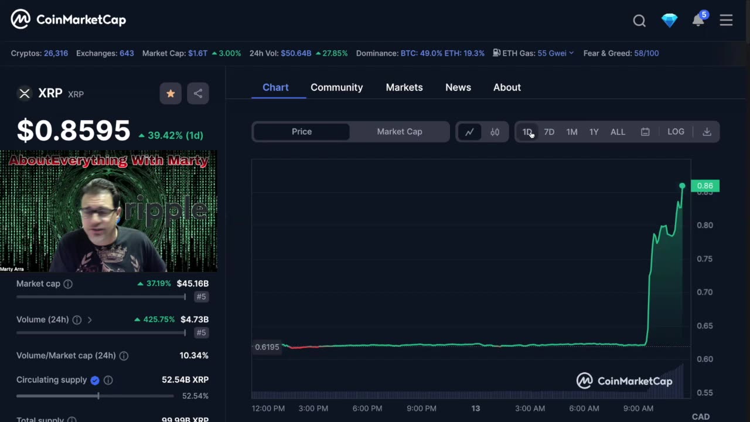750x422 pixels.
Task: Click the Volume (24h) rank bar
Action: click(x=101, y=333)
